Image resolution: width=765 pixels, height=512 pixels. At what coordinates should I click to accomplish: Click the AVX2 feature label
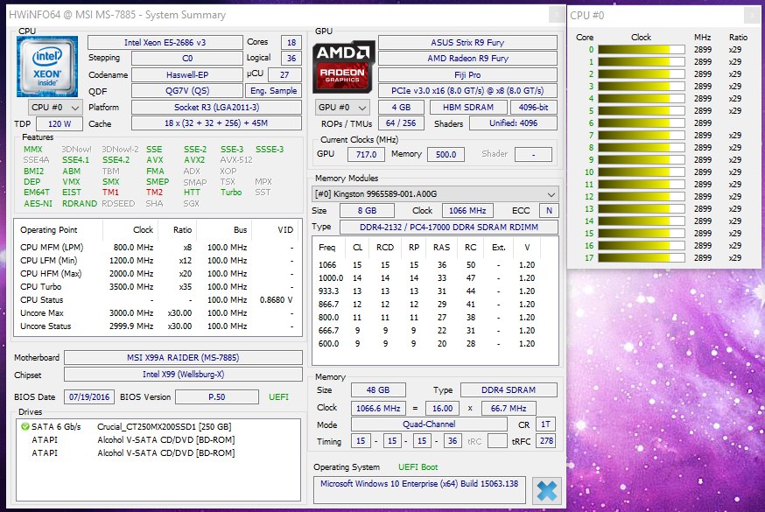(x=194, y=160)
